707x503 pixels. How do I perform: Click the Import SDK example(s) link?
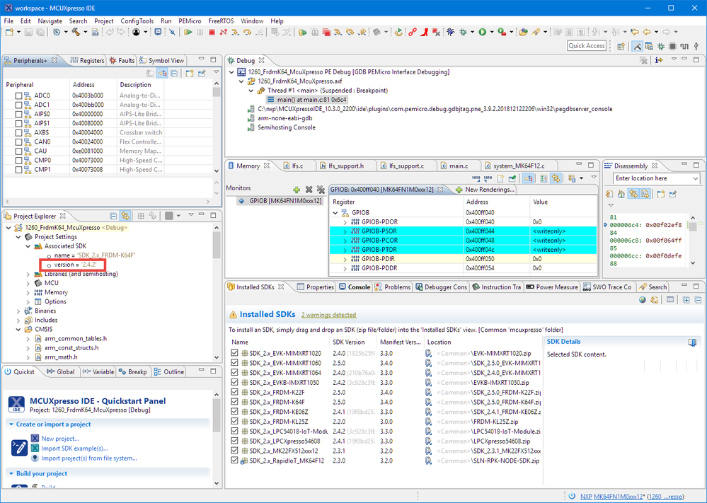(74, 448)
